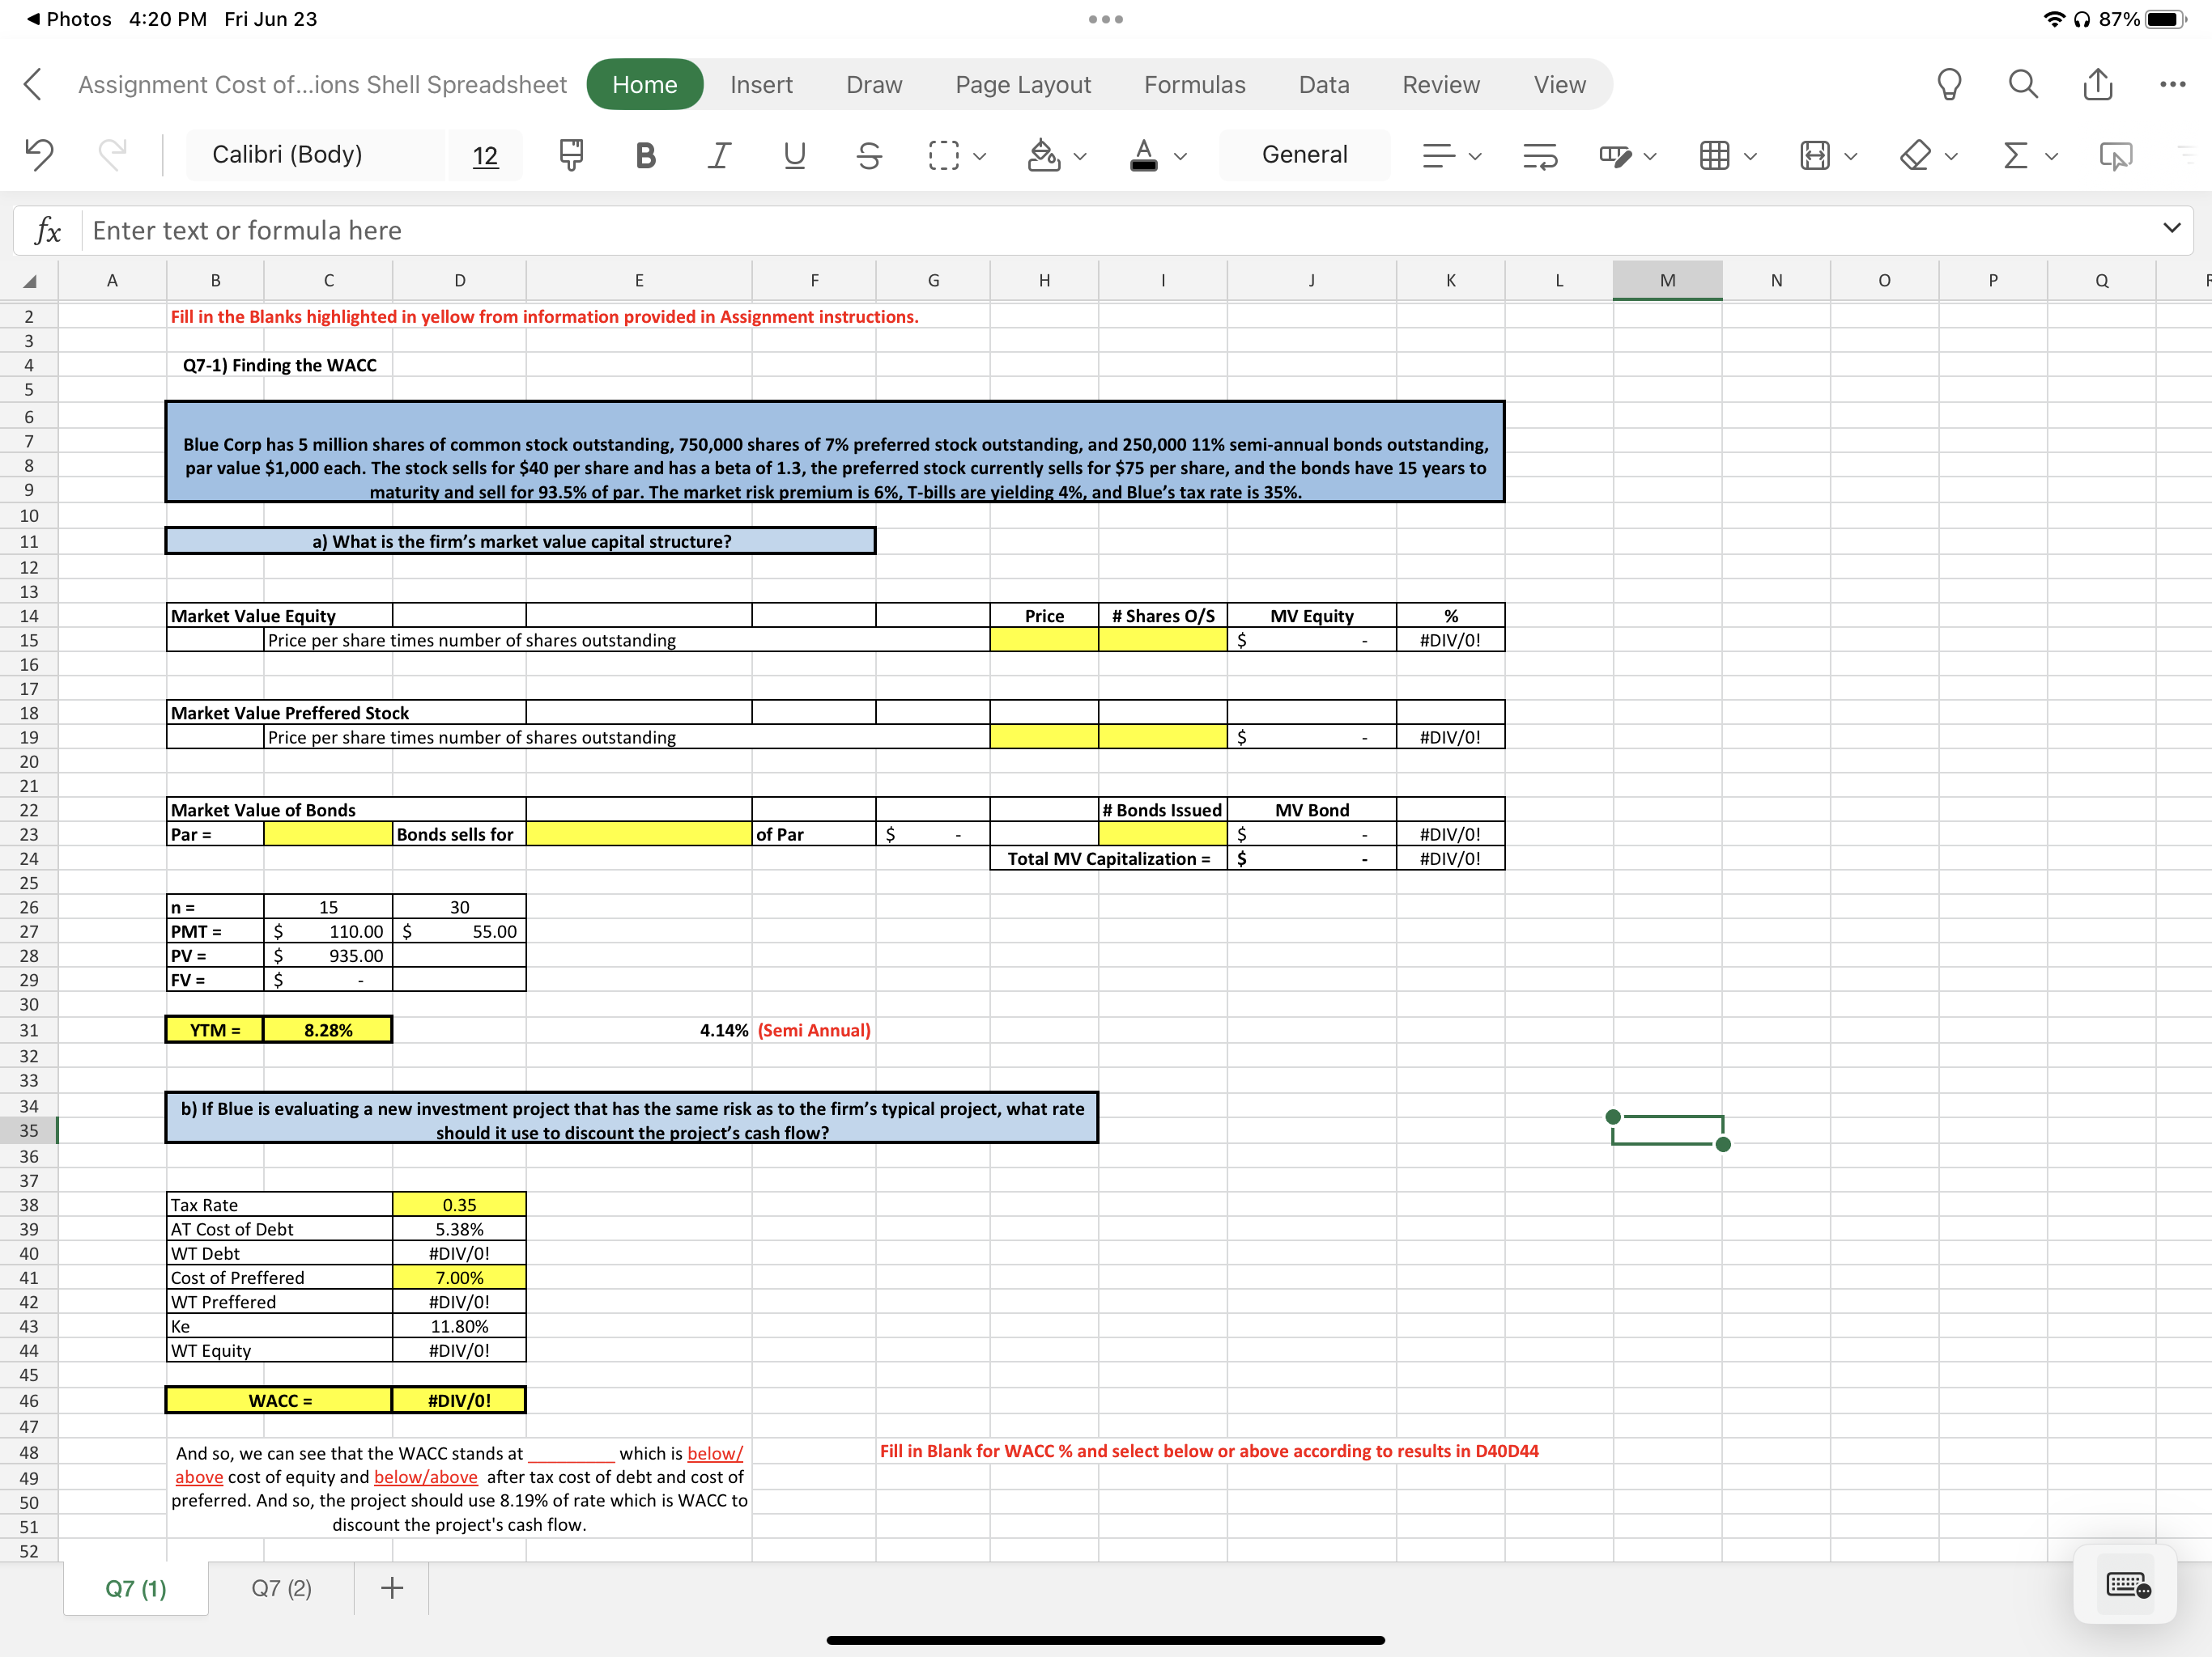Open the font size 12 box
The width and height of the screenshot is (2212, 1657).
click(x=485, y=155)
